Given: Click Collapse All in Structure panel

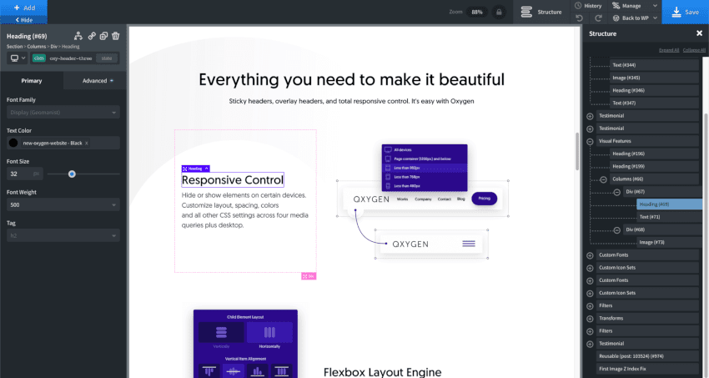Looking at the screenshot, I should (694, 50).
